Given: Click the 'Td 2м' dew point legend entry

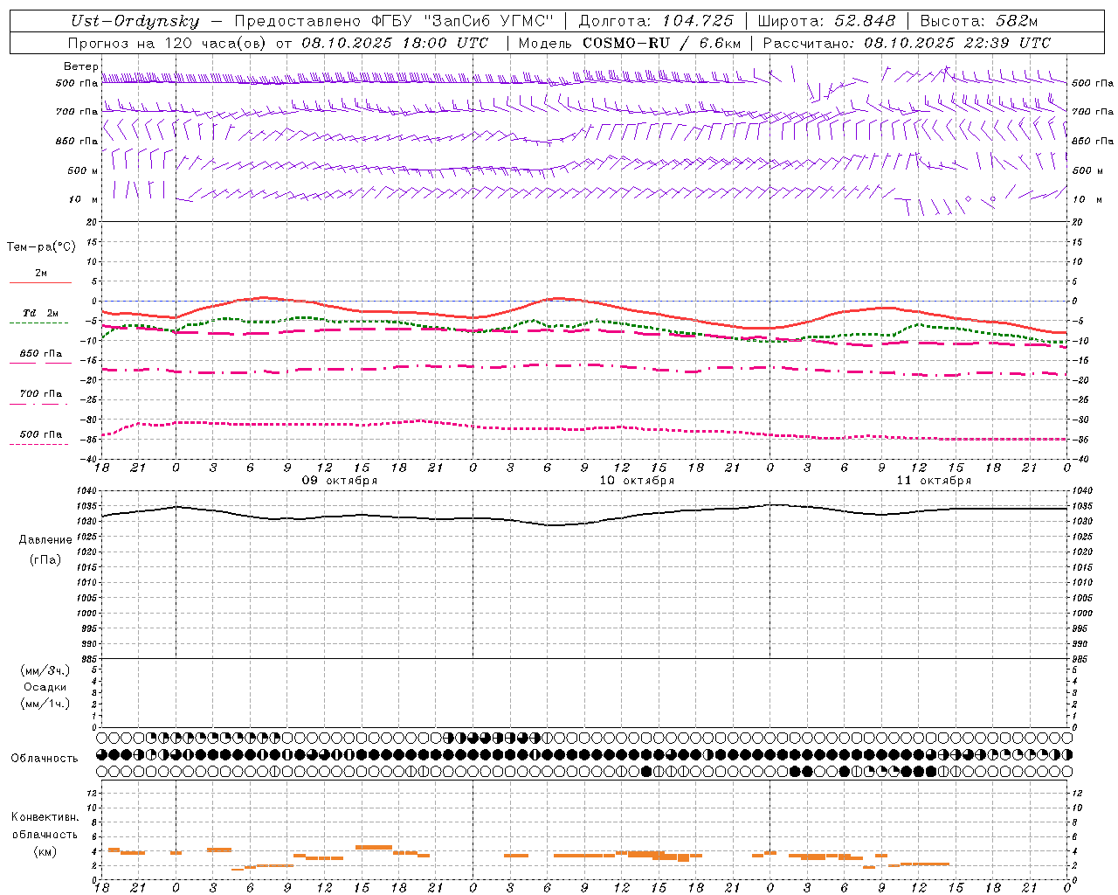Looking at the screenshot, I should click(41, 313).
